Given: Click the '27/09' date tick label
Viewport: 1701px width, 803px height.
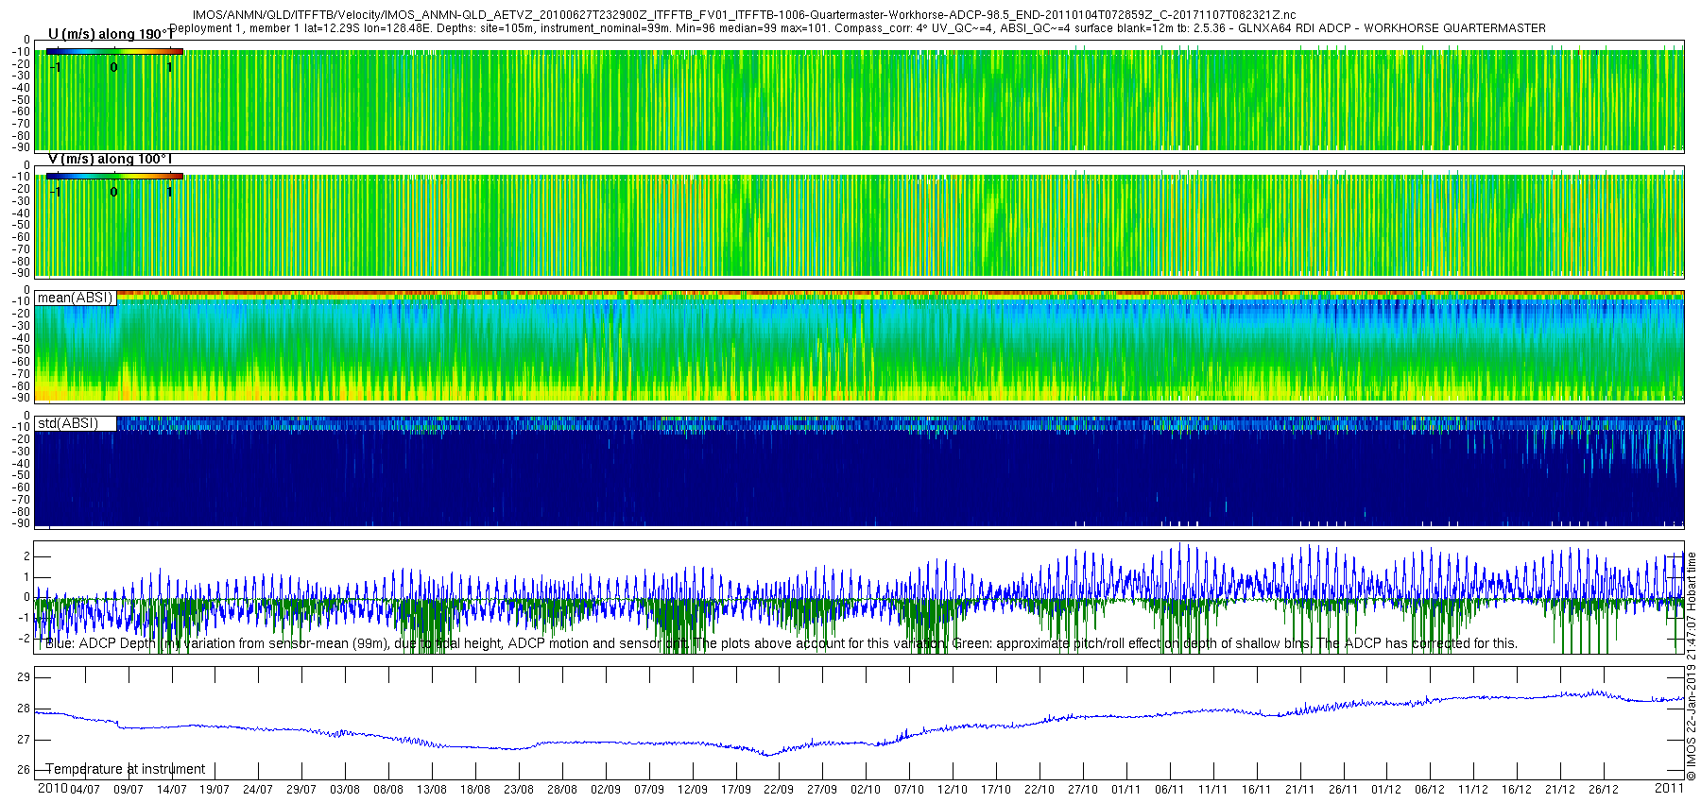Looking at the screenshot, I should [822, 790].
